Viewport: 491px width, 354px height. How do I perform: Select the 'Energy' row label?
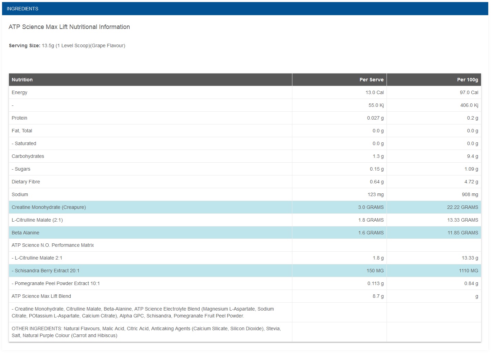click(19, 92)
